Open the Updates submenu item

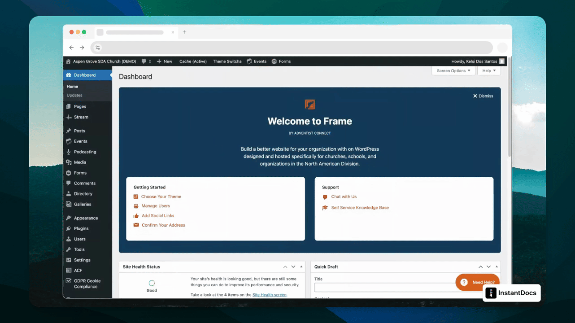(x=74, y=95)
